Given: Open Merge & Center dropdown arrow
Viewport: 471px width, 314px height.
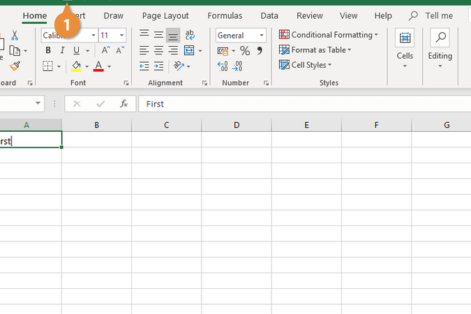Looking at the screenshot, I should (x=200, y=51).
